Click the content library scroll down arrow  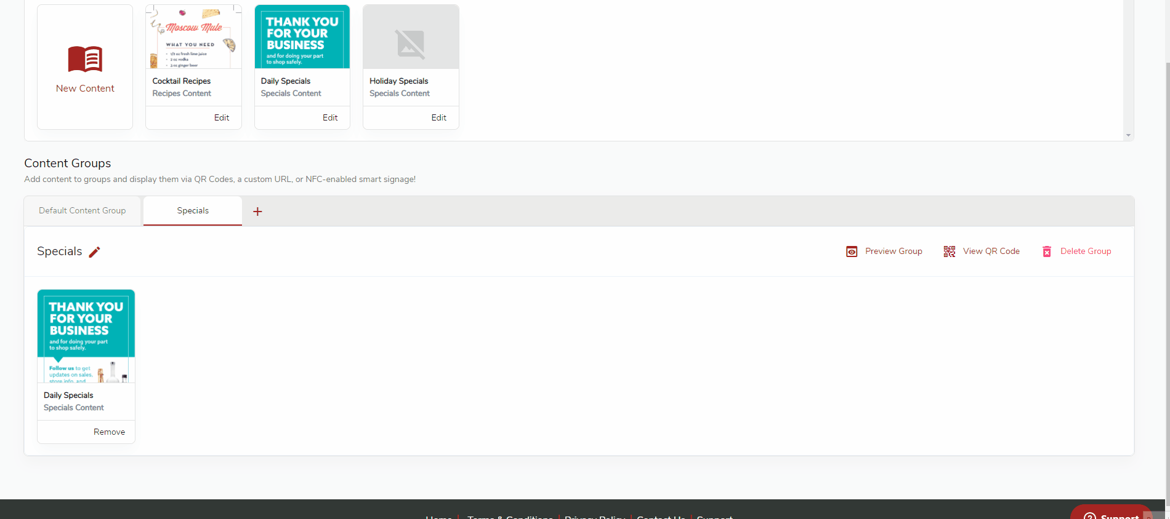1128,135
